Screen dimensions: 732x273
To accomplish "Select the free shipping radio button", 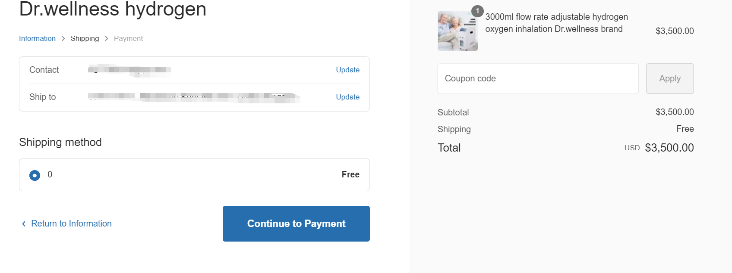I will point(35,175).
